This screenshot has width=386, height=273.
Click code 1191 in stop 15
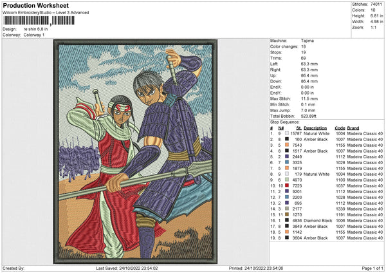[340, 214]
